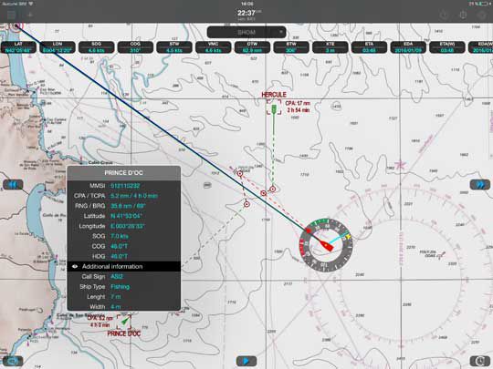
Task: Tap the plus icon in the top toolbar
Action: click(x=30, y=15)
